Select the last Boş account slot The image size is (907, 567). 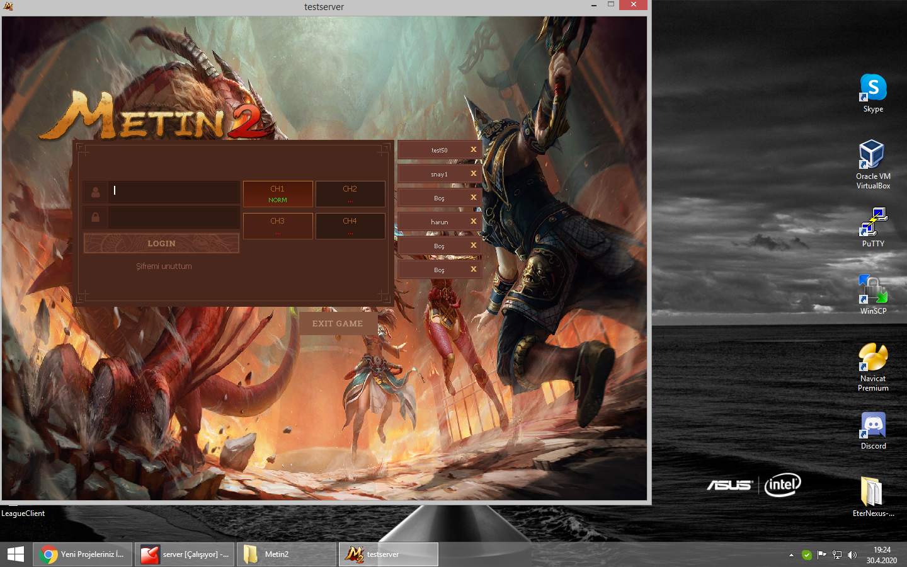point(439,270)
